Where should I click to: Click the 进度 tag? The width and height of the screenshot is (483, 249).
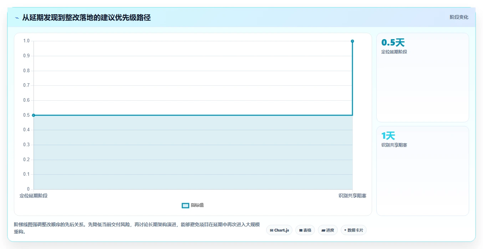click(328, 230)
